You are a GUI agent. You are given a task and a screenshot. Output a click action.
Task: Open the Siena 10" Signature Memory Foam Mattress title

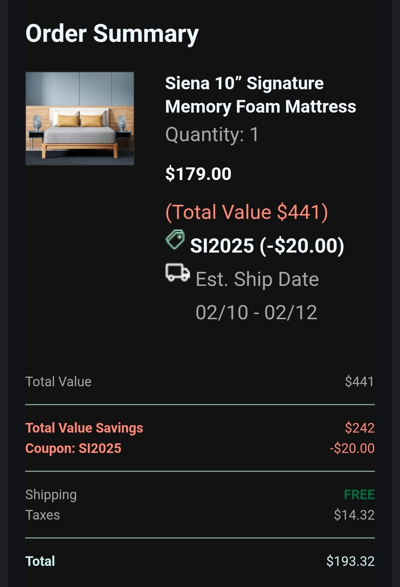(260, 95)
